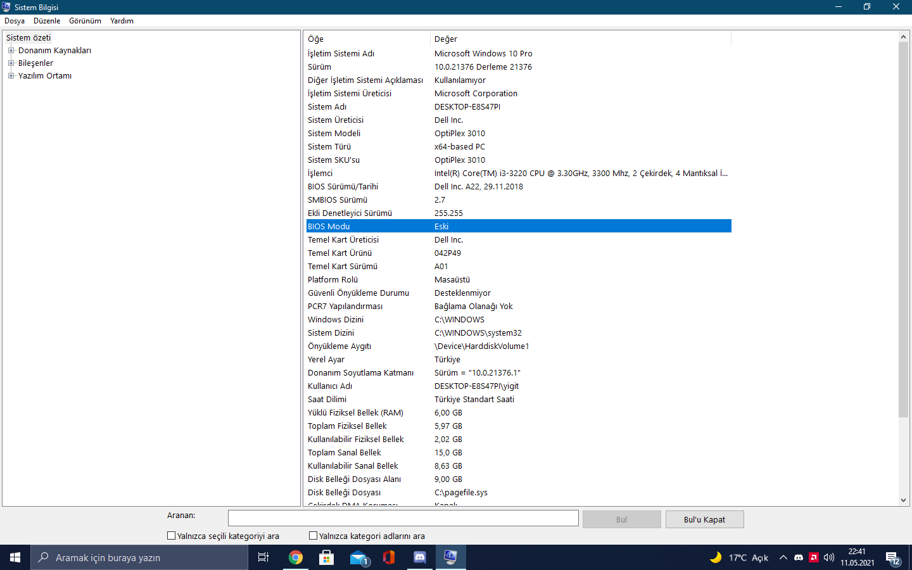Open Discord from the taskbar

(x=420, y=557)
